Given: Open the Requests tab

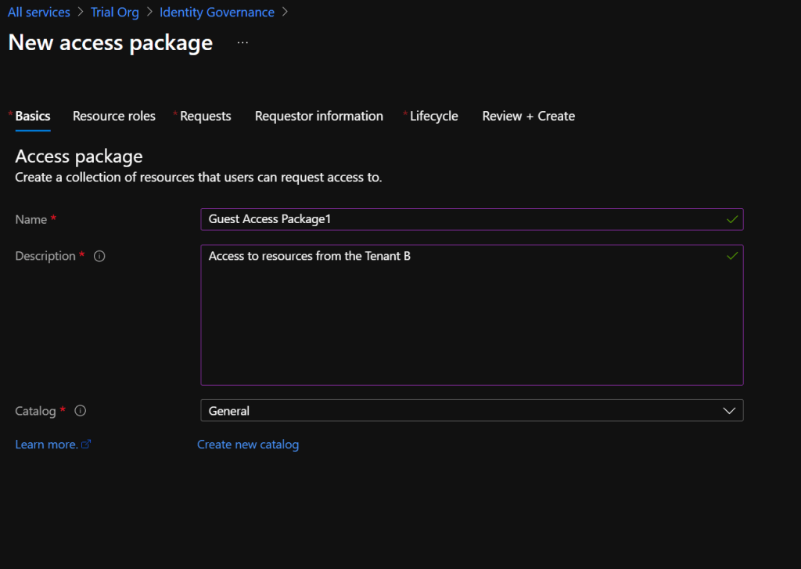Looking at the screenshot, I should [205, 117].
